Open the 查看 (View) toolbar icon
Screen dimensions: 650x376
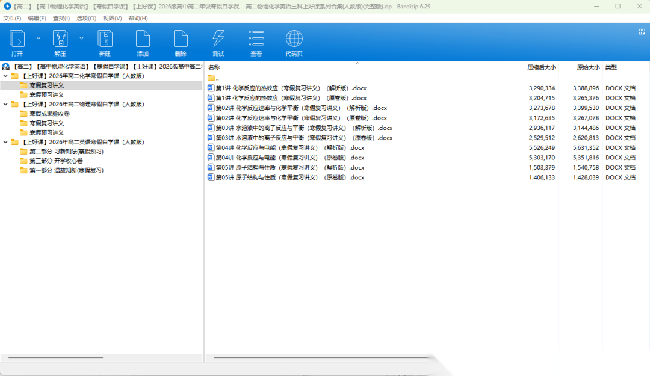tap(256, 40)
